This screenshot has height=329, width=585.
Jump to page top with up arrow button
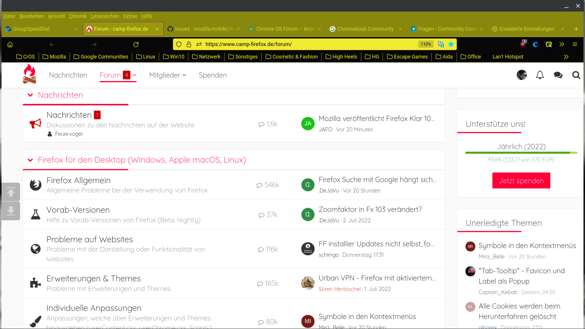pos(11,192)
